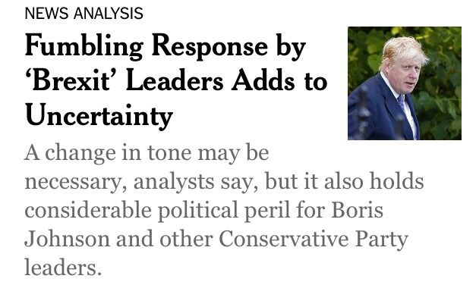Click 'political peril' in the summary

pos(224,211)
